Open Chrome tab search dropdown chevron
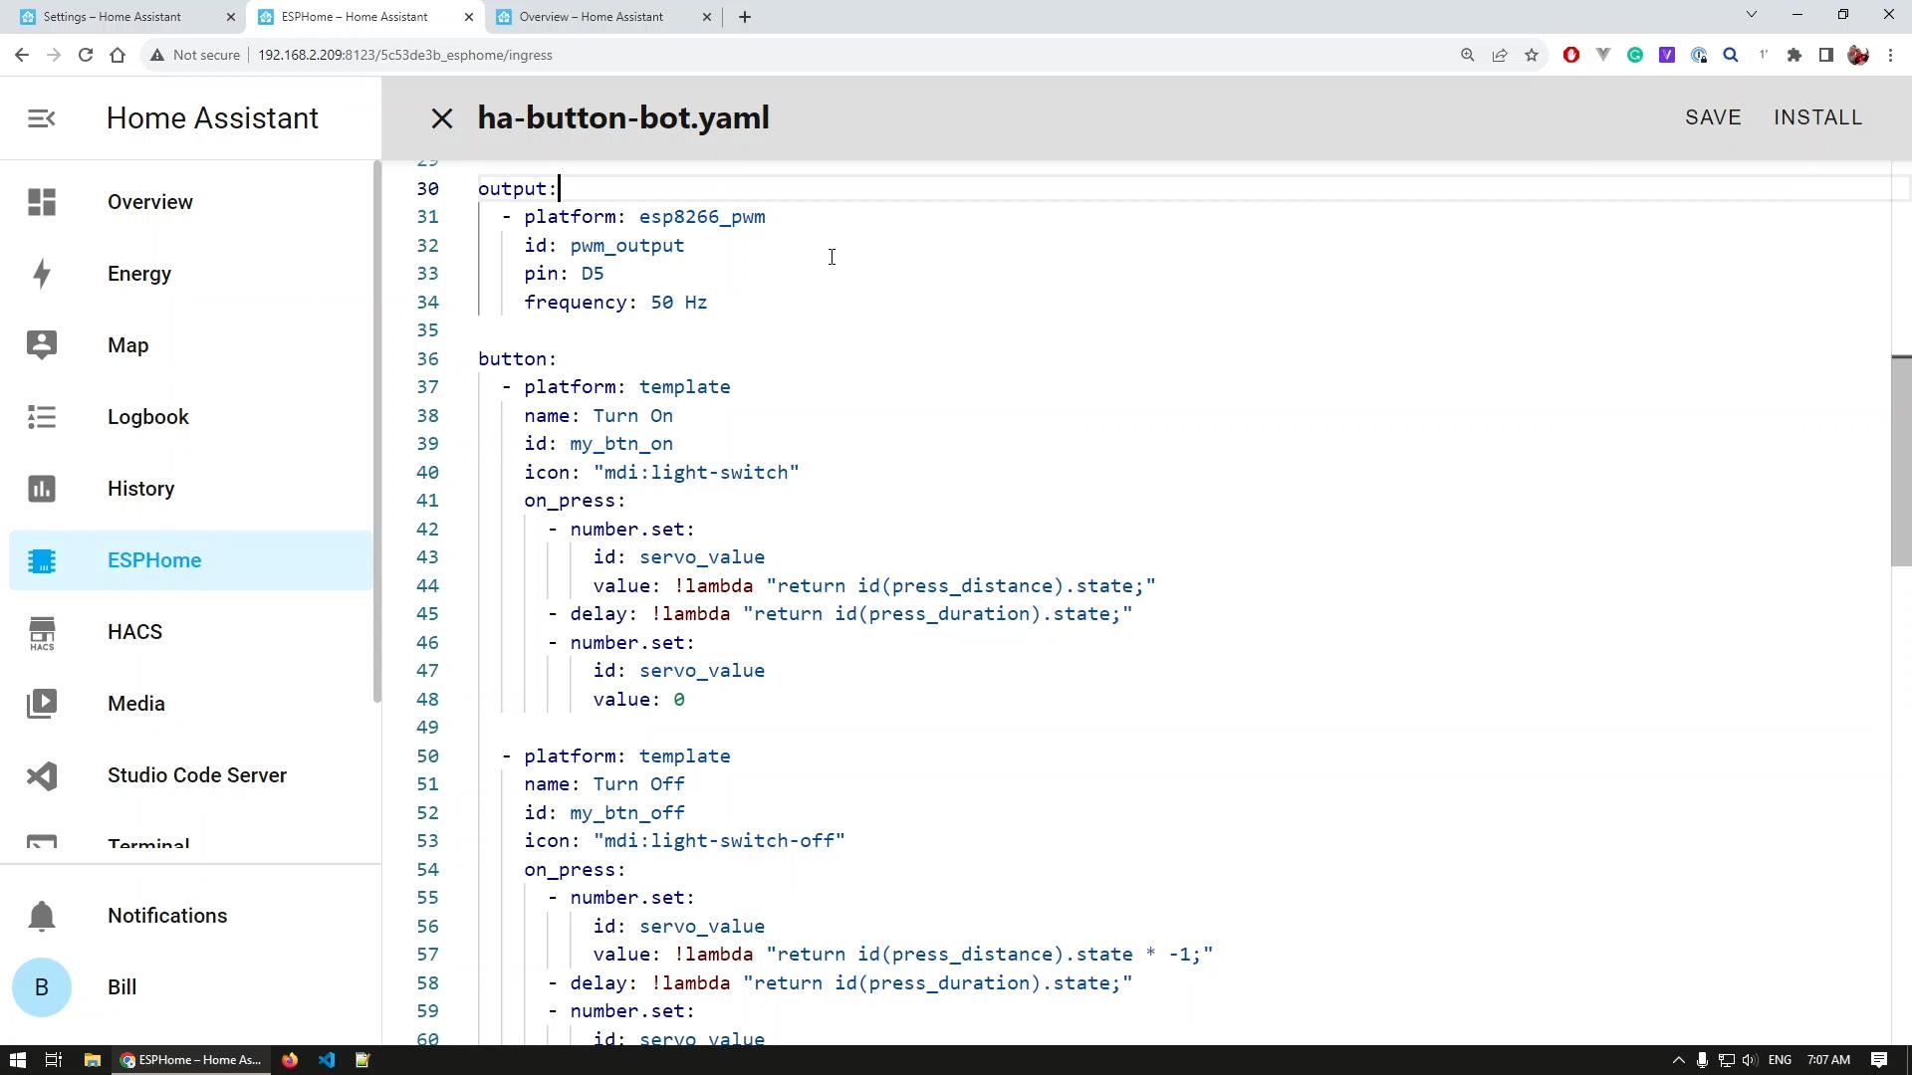The width and height of the screenshot is (1912, 1075). coord(1752,15)
